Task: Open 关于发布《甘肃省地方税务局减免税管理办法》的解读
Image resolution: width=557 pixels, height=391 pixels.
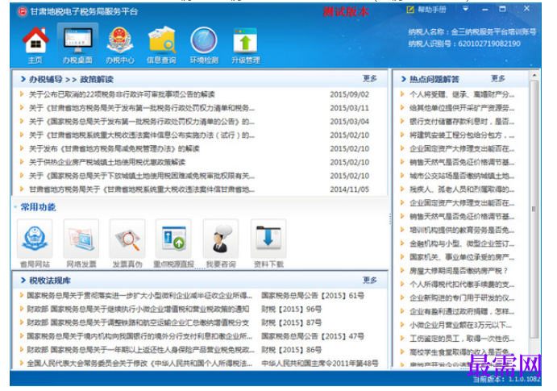Action: coord(114,149)
